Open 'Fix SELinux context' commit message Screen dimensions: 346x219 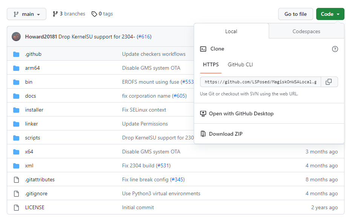click(x=144, y=110)
